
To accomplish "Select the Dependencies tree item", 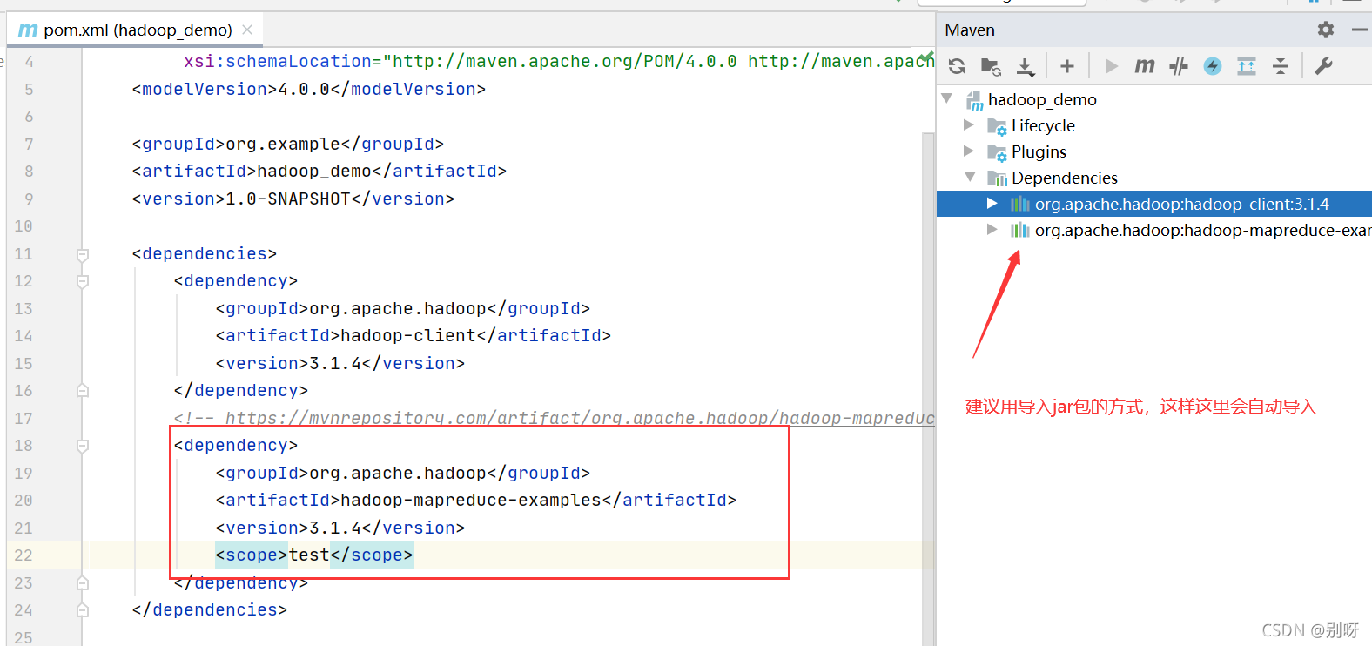I will point(1154,178).
